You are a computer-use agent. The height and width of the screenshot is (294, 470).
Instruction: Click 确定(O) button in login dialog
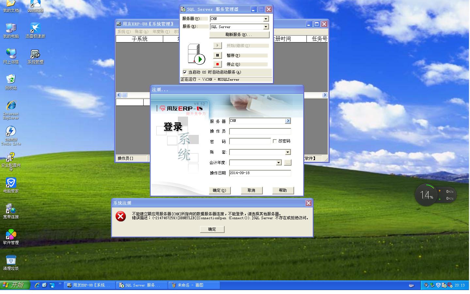point(220,190)
